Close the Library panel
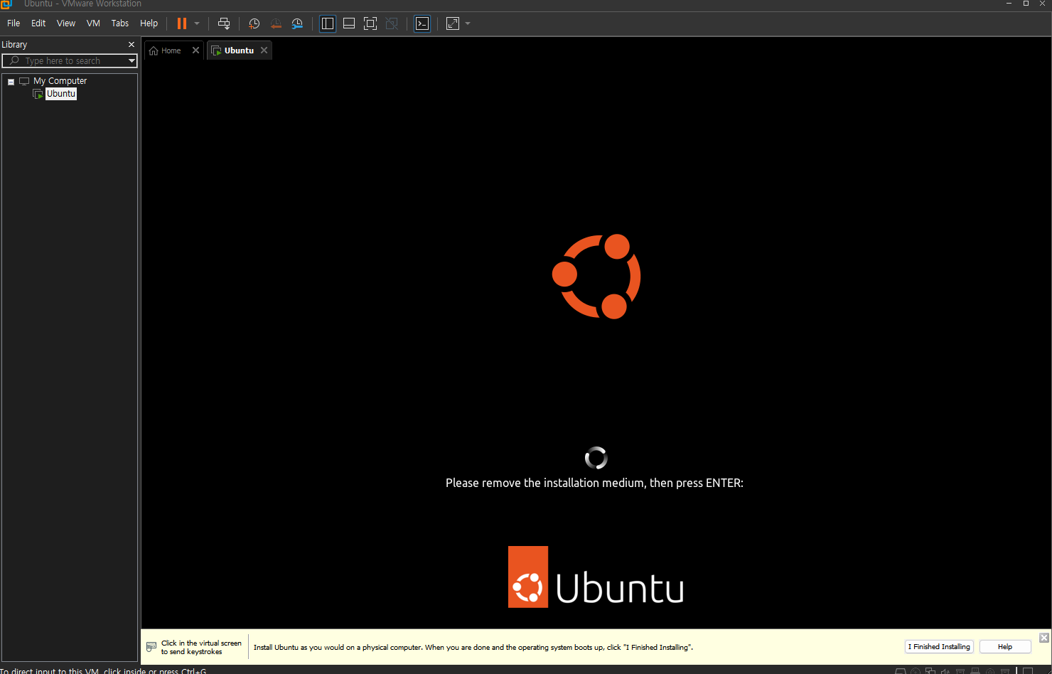The height and width of the screenshot is (674, 1052). [x=131, y=44]
